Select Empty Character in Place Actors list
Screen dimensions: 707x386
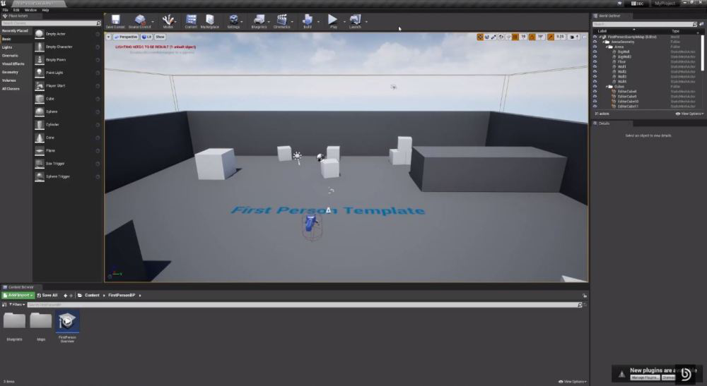[x=67, y=47]
